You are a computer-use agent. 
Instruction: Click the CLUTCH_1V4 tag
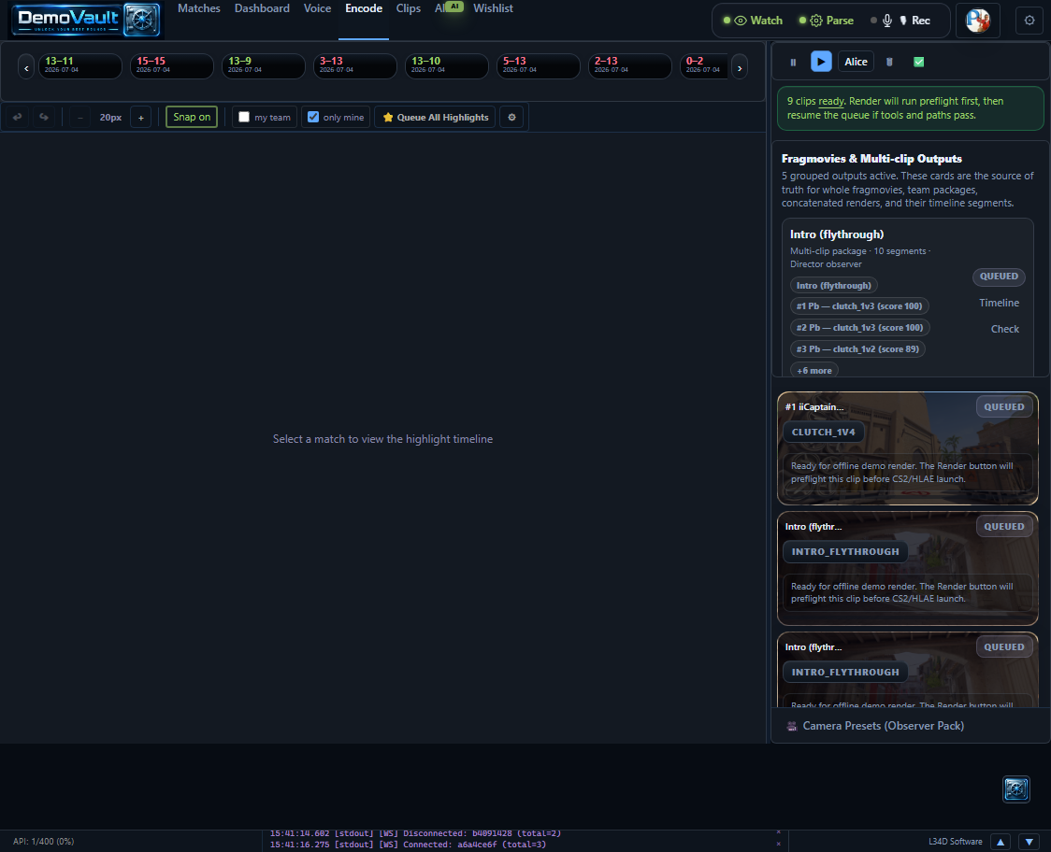(823, 432)
